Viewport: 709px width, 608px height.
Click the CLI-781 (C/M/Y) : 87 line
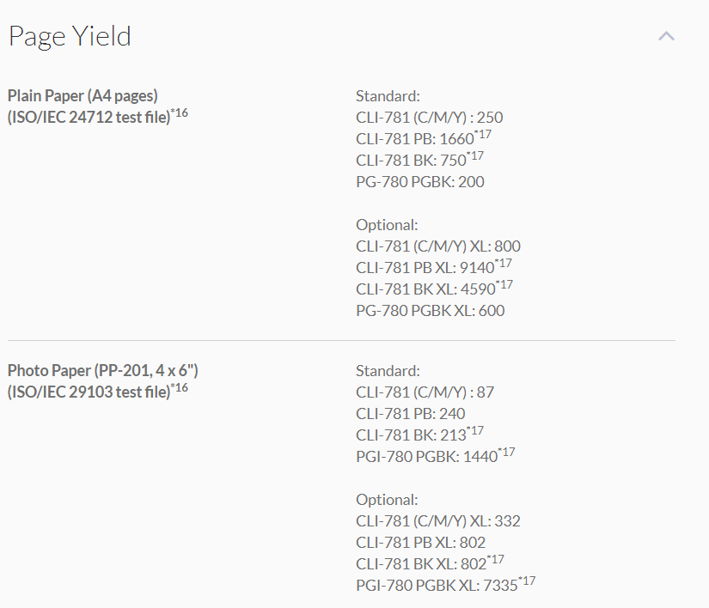click(x=425, y=392)
